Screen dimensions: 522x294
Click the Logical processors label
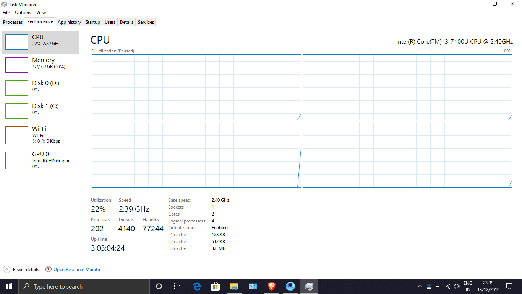(x=187, y=221)
